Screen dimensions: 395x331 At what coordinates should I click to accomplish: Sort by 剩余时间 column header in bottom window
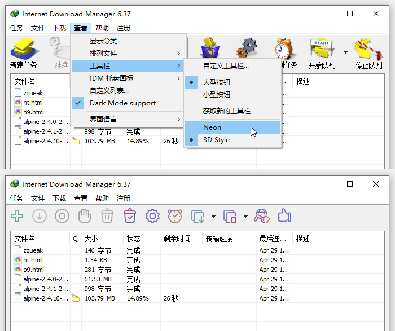(x=181, y=239)
